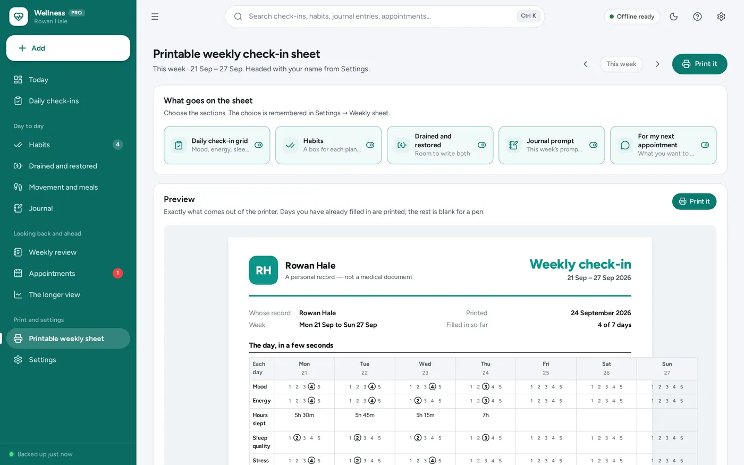Open help via the question mark icon
Screen dimensions: 744x465
point(698,16)
